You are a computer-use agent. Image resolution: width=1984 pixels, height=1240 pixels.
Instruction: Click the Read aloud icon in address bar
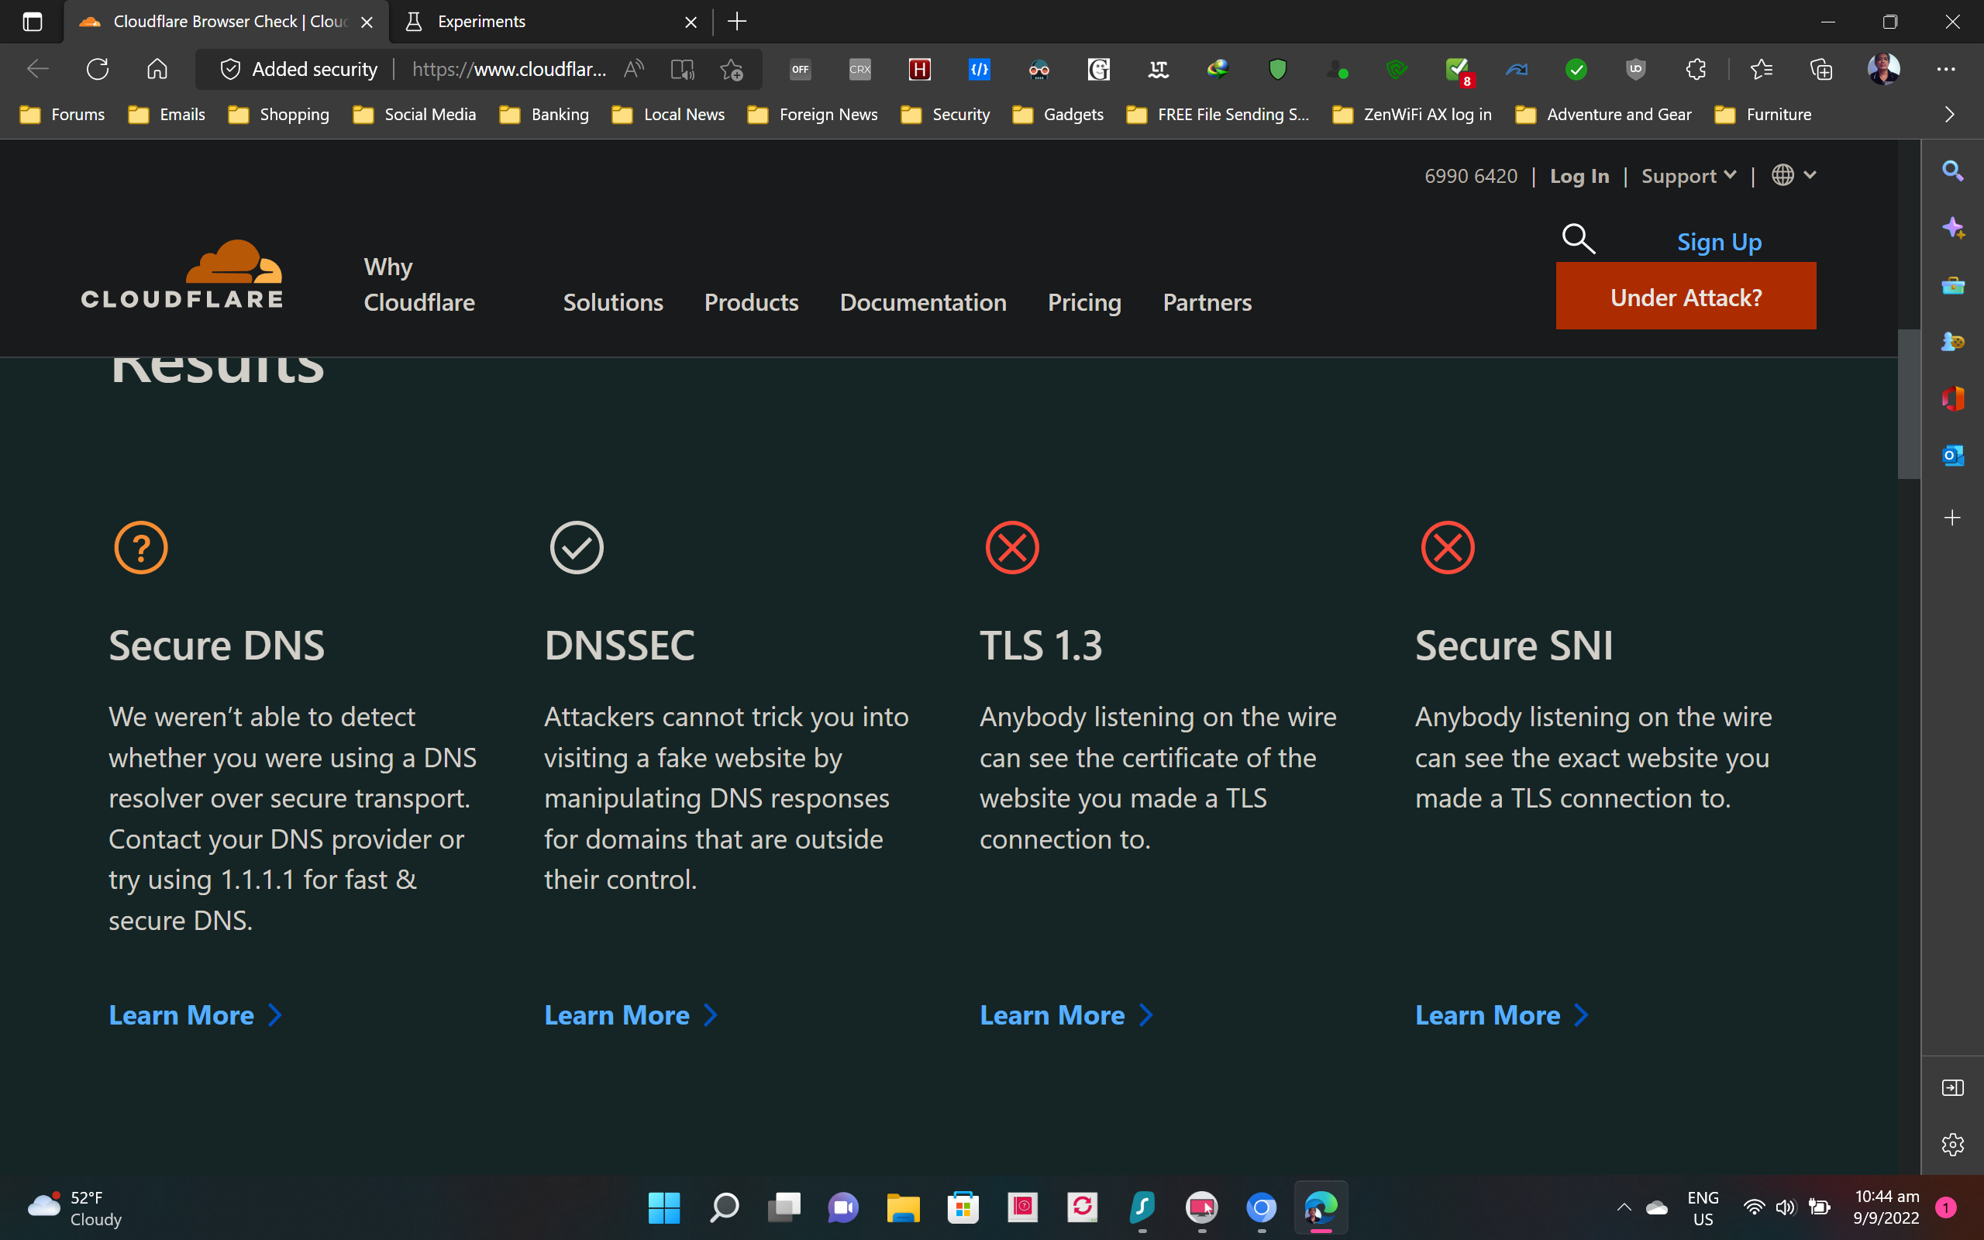click(633, 70)
